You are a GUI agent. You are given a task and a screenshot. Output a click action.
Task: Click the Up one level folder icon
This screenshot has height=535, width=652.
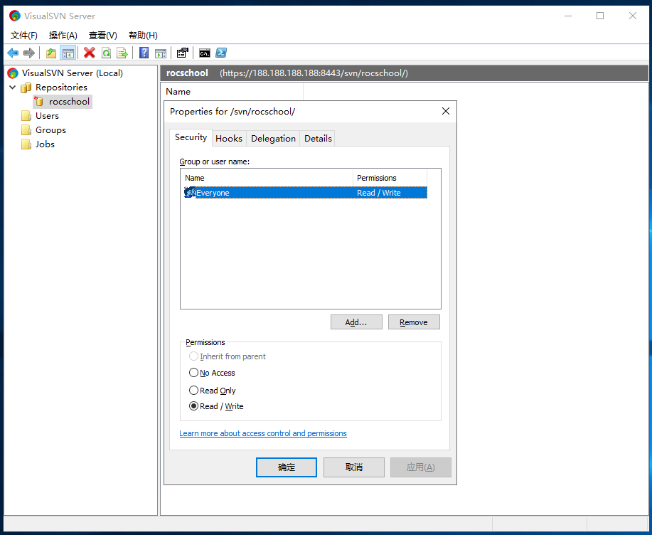point(50,53)
